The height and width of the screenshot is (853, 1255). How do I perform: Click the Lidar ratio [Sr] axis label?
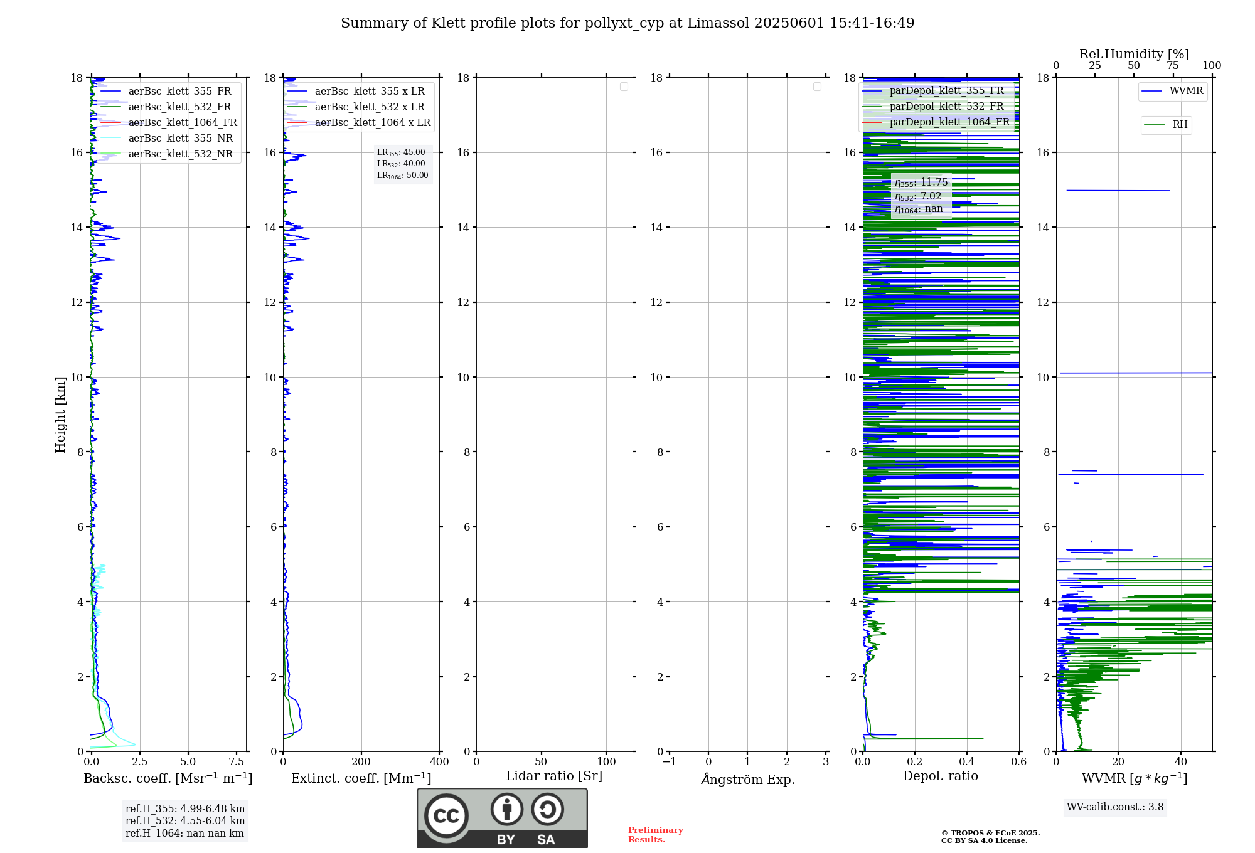pyautogui.click(x=554, y=776)
